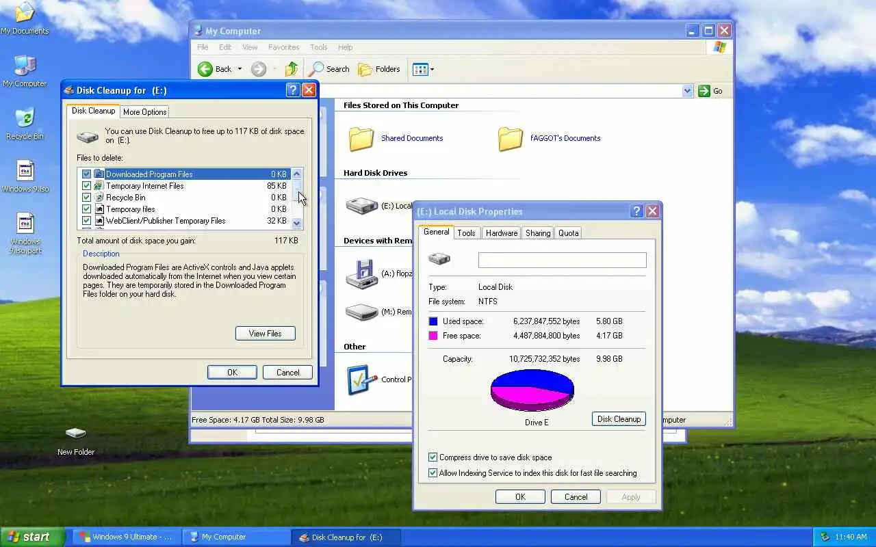The image size is (876, 547).
Task: Uncheck Downloaded Program Files
Action: pyautogui.click(x=86, y=174)
